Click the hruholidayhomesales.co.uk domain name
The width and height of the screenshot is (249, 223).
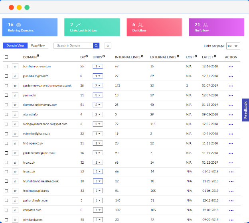pyautogui.click(x=41, y=181)
